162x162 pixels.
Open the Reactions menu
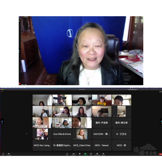coord(103,154)
